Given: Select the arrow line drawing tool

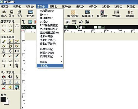Looking at the screenshot, I should (4, 66).
